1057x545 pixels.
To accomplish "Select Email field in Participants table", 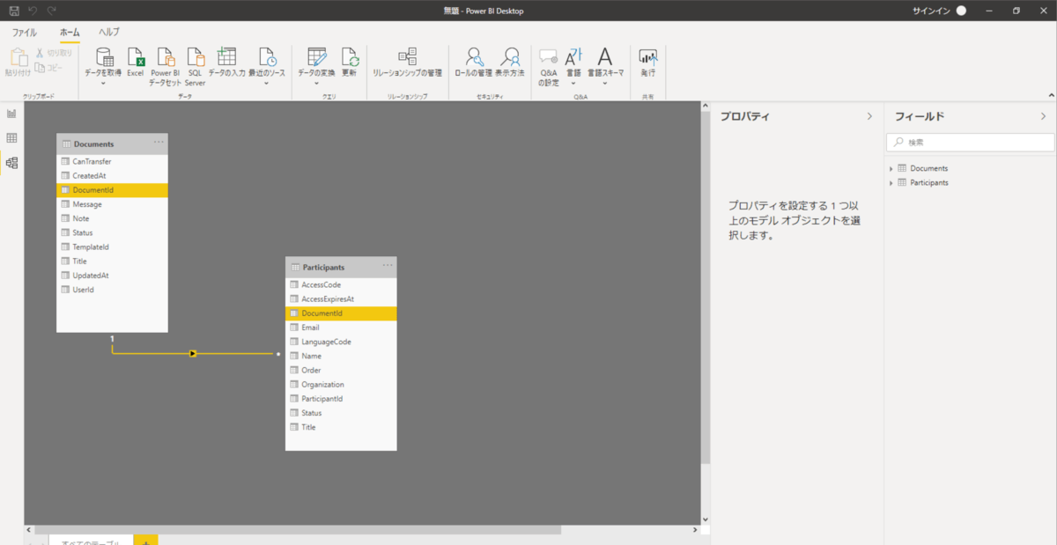I will pos(341,328).
